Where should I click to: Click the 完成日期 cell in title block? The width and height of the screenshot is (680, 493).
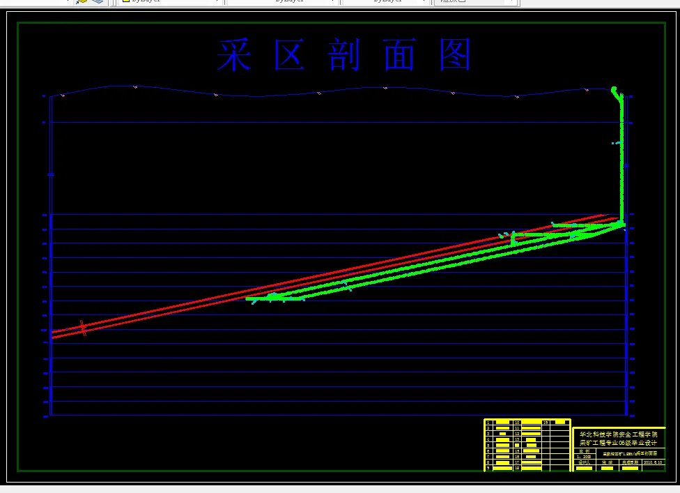click(x=631, y=462)
